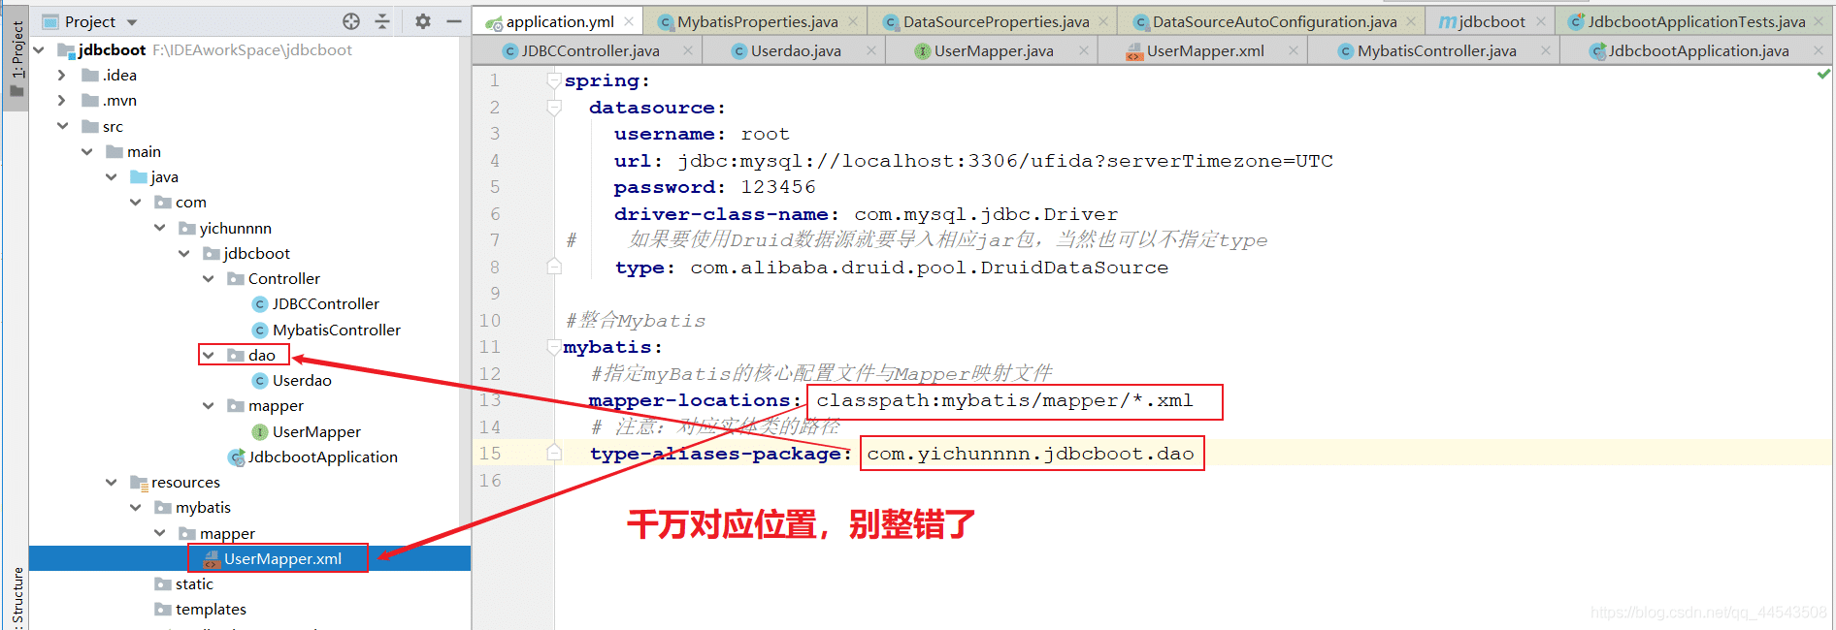
Task: Select the .idea folder row
Action: (x=249, y=75)
